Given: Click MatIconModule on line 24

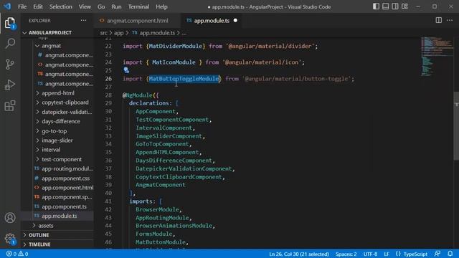Looking at the screenshot, I should point(174,62).
